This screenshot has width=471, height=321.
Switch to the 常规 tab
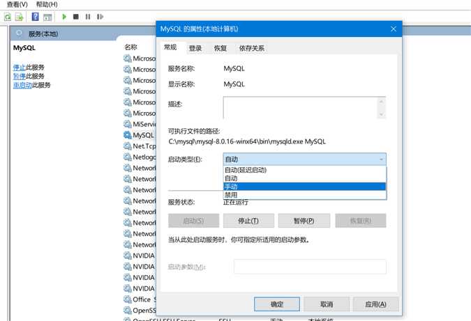click(170, 47)
